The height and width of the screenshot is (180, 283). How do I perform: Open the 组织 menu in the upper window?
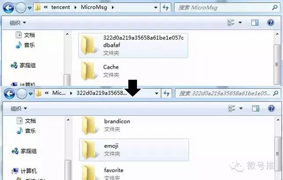18,22
